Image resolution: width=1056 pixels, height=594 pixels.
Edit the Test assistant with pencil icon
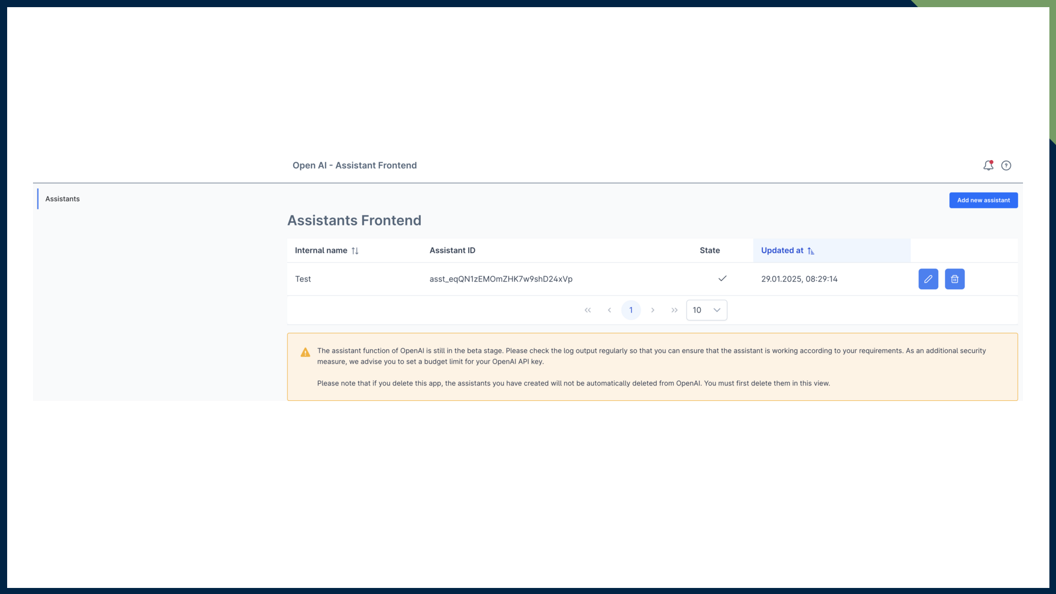[x=928, y=279]
